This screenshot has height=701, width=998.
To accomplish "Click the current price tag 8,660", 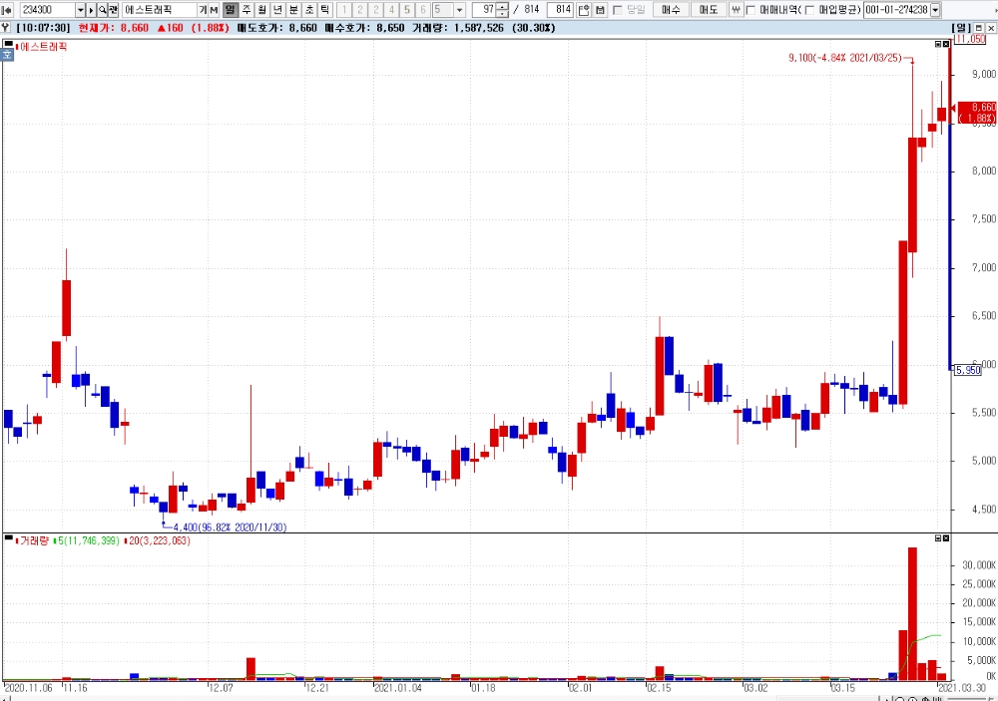I will click(x=977, y=113).
